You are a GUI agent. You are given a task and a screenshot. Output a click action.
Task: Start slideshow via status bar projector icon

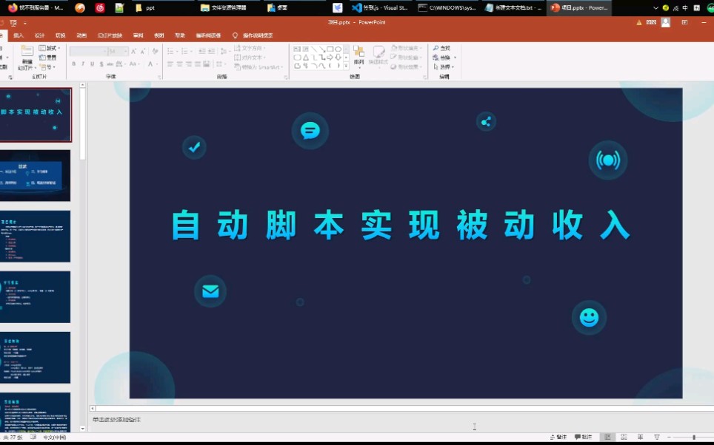pos(657,436)
